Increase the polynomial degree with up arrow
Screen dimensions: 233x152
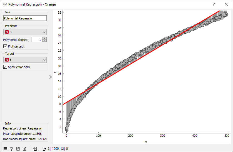click(x=44, y=38)
